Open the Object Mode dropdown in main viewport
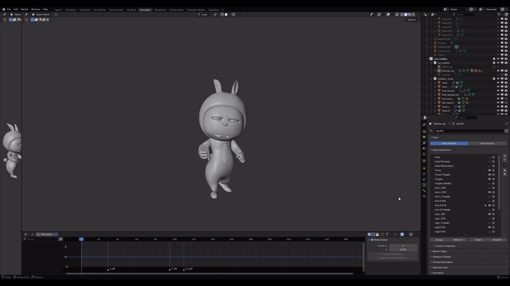Screen dimensions: 510x286 [x=42, y=15]
